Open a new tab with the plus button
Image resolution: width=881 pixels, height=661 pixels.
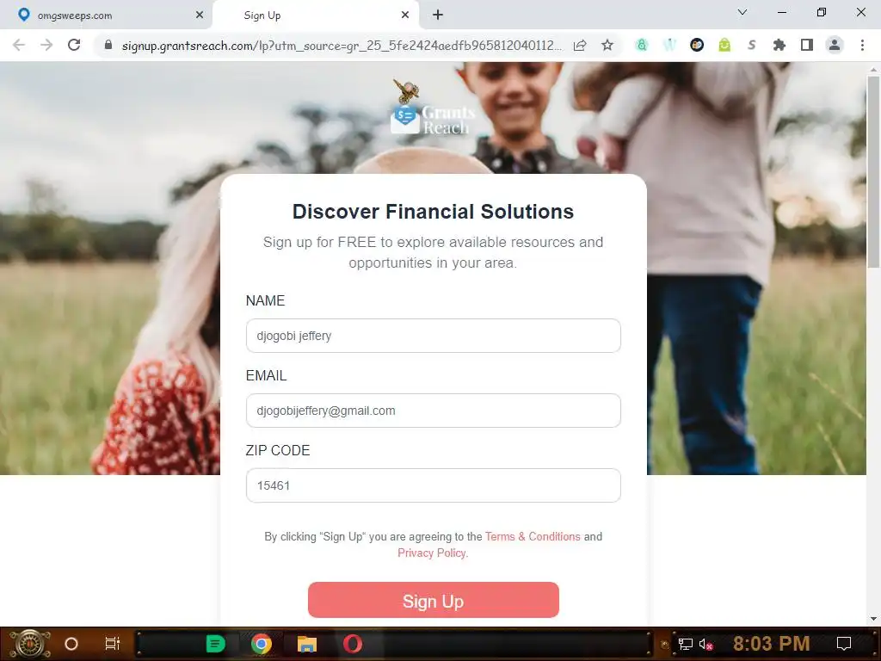(438, 15)
